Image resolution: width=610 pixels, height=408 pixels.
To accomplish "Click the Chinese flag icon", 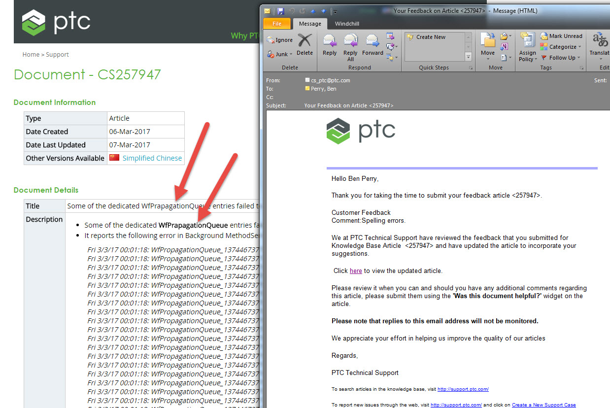I will [114, 158].
